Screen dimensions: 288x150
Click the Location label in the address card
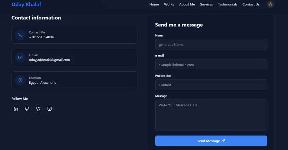coord(35,78)
